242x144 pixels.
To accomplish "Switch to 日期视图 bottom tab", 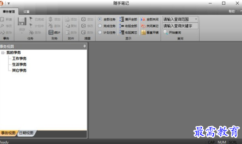I will tap(26, 133).
